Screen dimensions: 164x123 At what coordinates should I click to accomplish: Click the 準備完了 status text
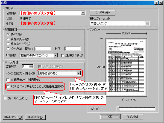click(25, 19)
